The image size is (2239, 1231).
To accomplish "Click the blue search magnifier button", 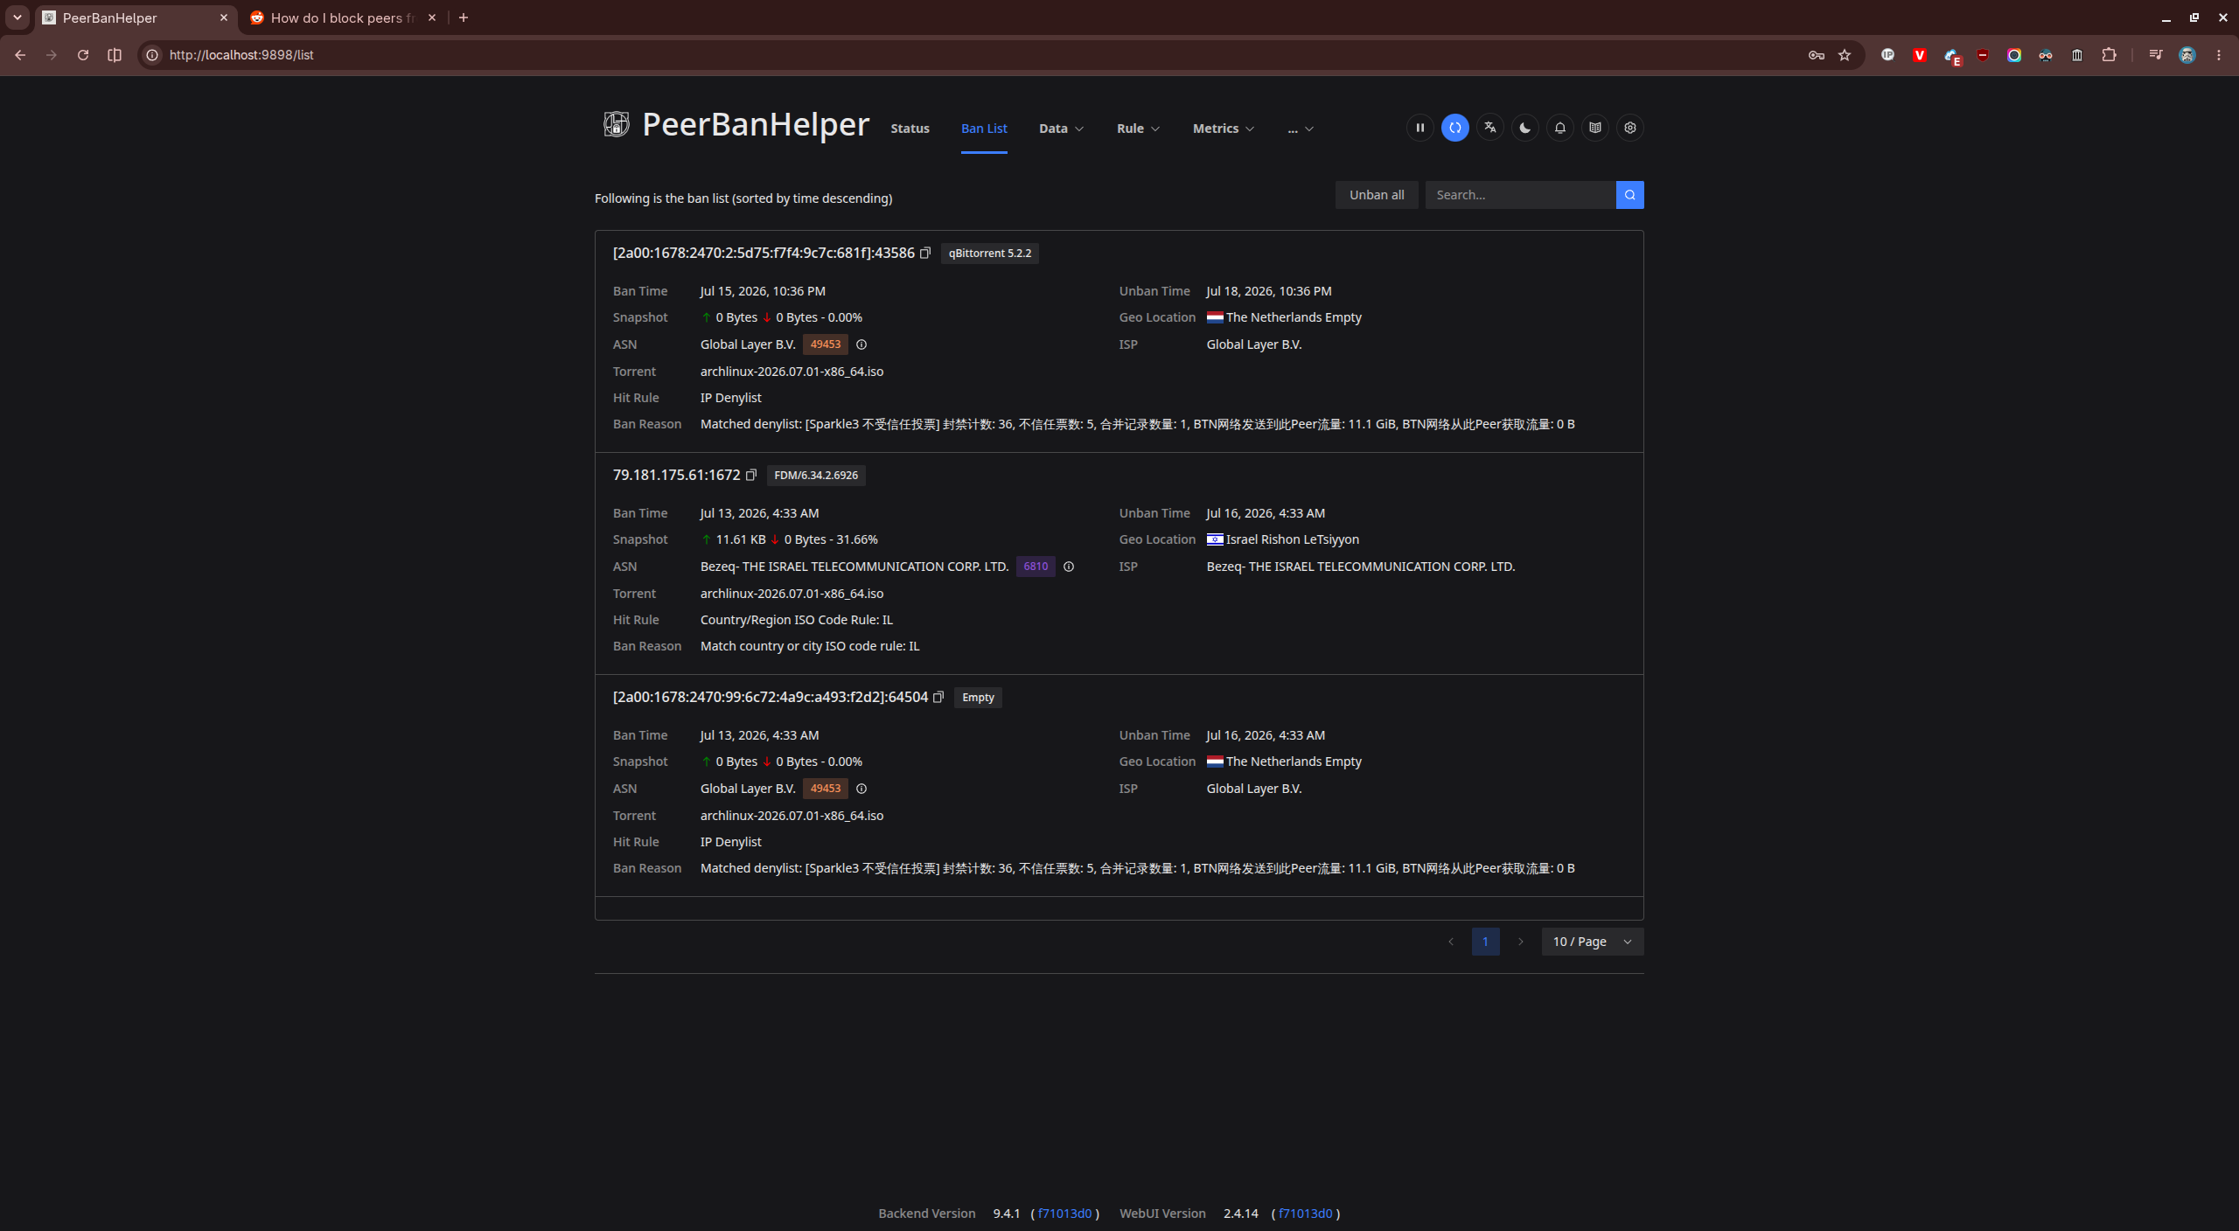I will pos(1629,195).
